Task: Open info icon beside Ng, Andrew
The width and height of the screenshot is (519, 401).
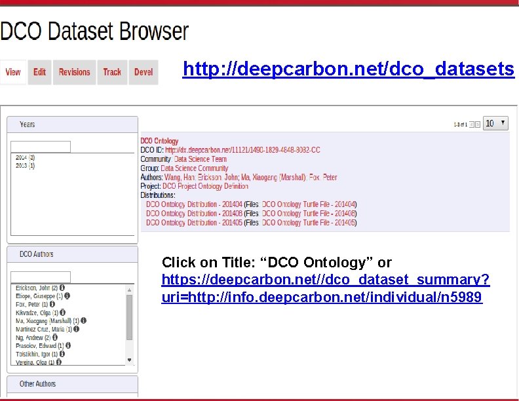Action: click(x=55, y=337)
